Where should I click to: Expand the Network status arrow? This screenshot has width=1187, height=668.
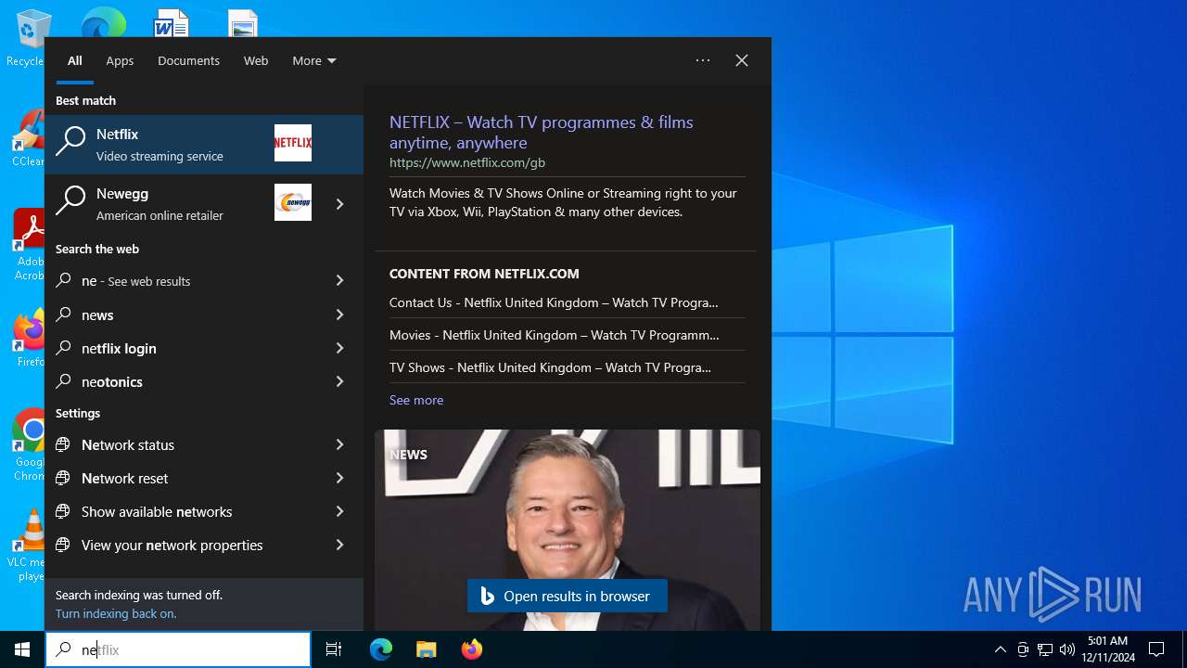[340, 444]
